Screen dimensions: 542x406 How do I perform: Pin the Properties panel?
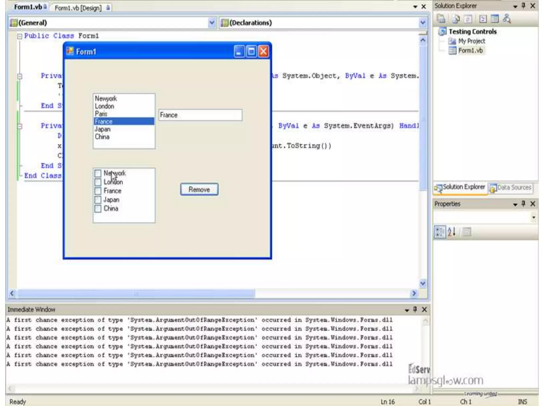[x=523, y=204]
